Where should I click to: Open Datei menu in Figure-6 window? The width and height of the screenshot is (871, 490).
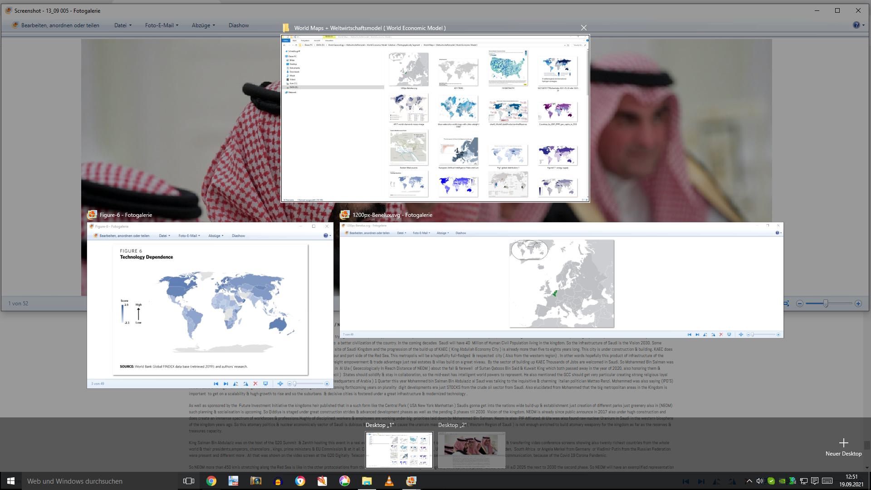[x=165, y=236]
